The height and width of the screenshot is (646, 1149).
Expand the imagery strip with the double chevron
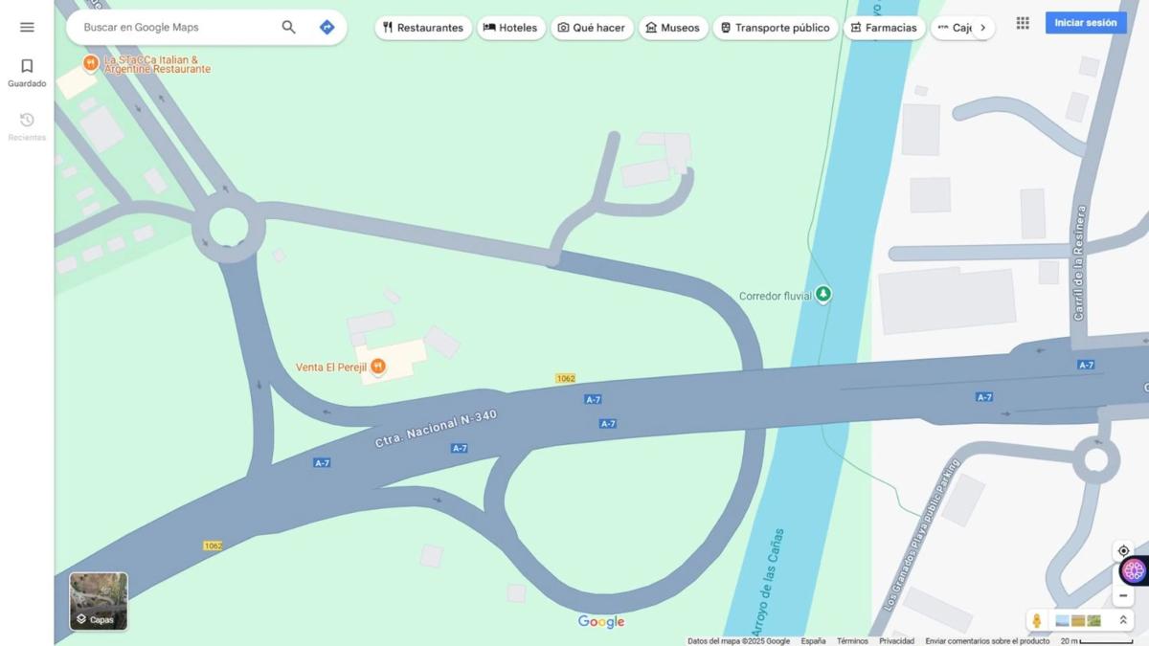pyautogui.click(x=1123, y=620)
